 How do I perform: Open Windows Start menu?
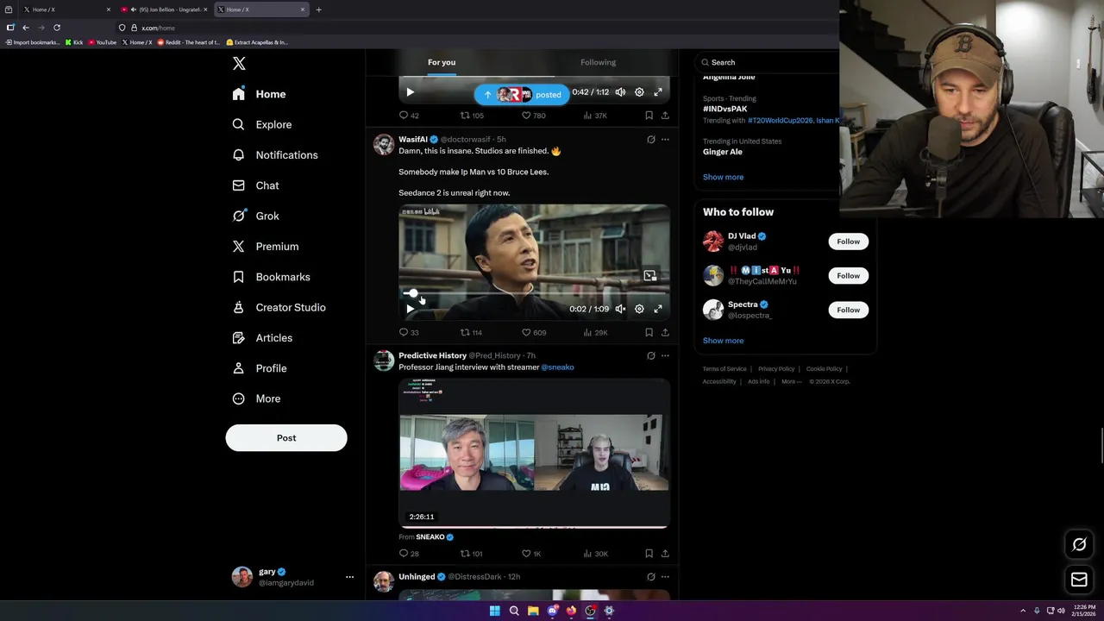tap(495, 611)
